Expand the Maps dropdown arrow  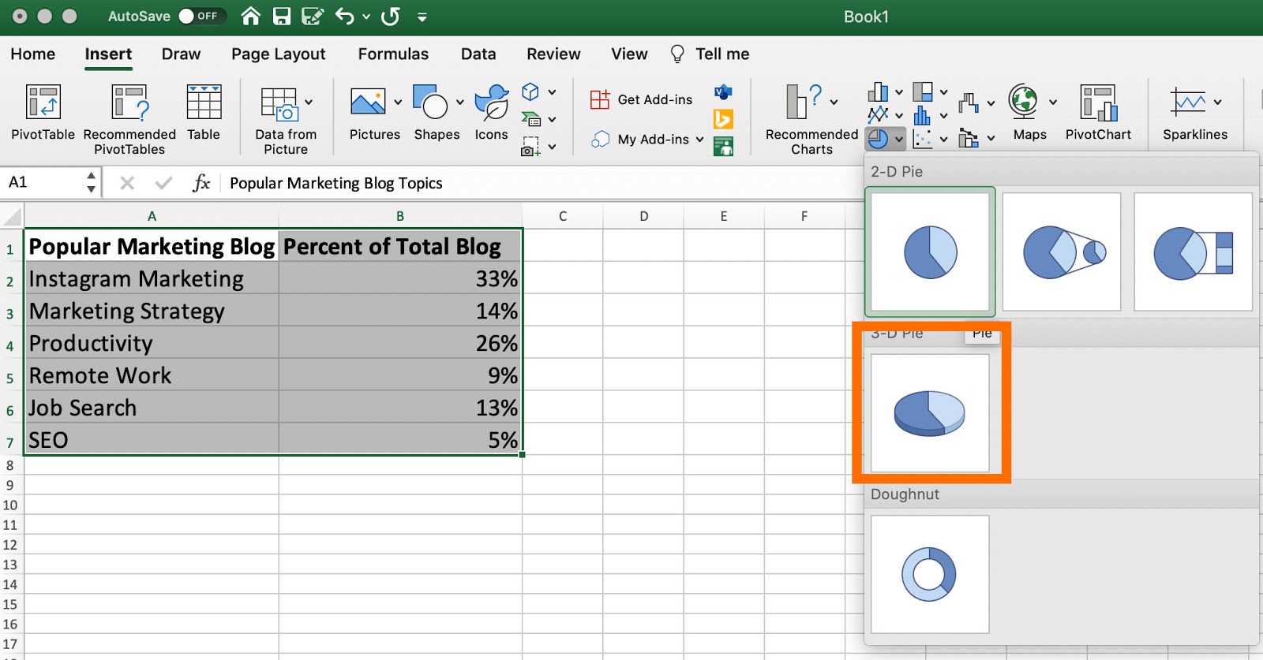pos(1052,103)
